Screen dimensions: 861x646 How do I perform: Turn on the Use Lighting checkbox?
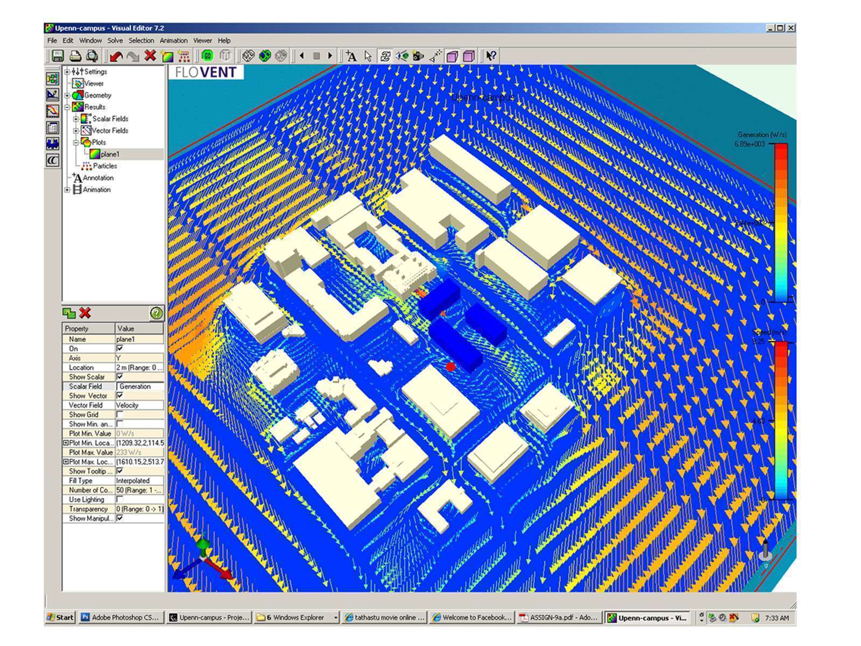coord(119,500)
